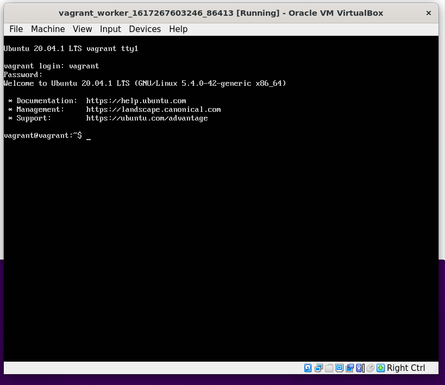Screen dimensions: 445x385
Task: Open the File menu
Action: click(x=16, y=29)
